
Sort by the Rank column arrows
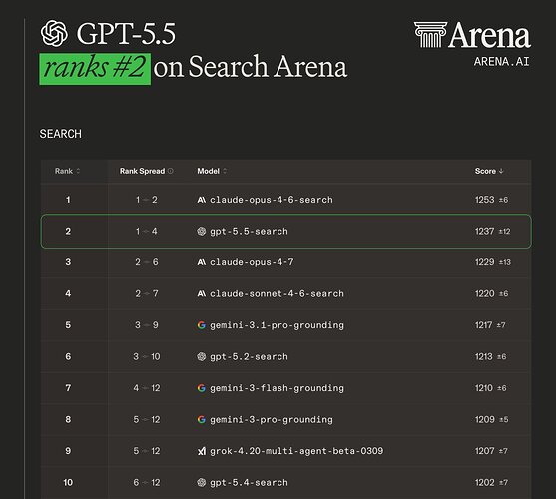coord(78,171)
